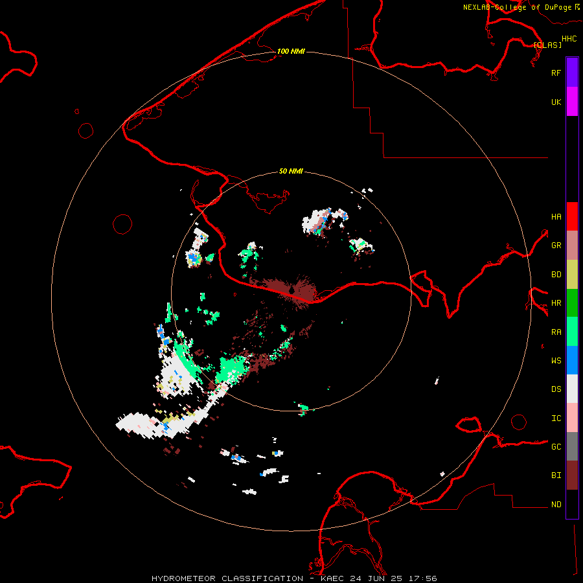583x583 pixels.
Task: Click the BD legend label
Action: [556, 275]
